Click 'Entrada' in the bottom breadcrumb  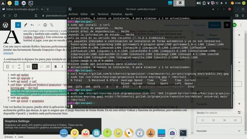[x=8, y=137]
